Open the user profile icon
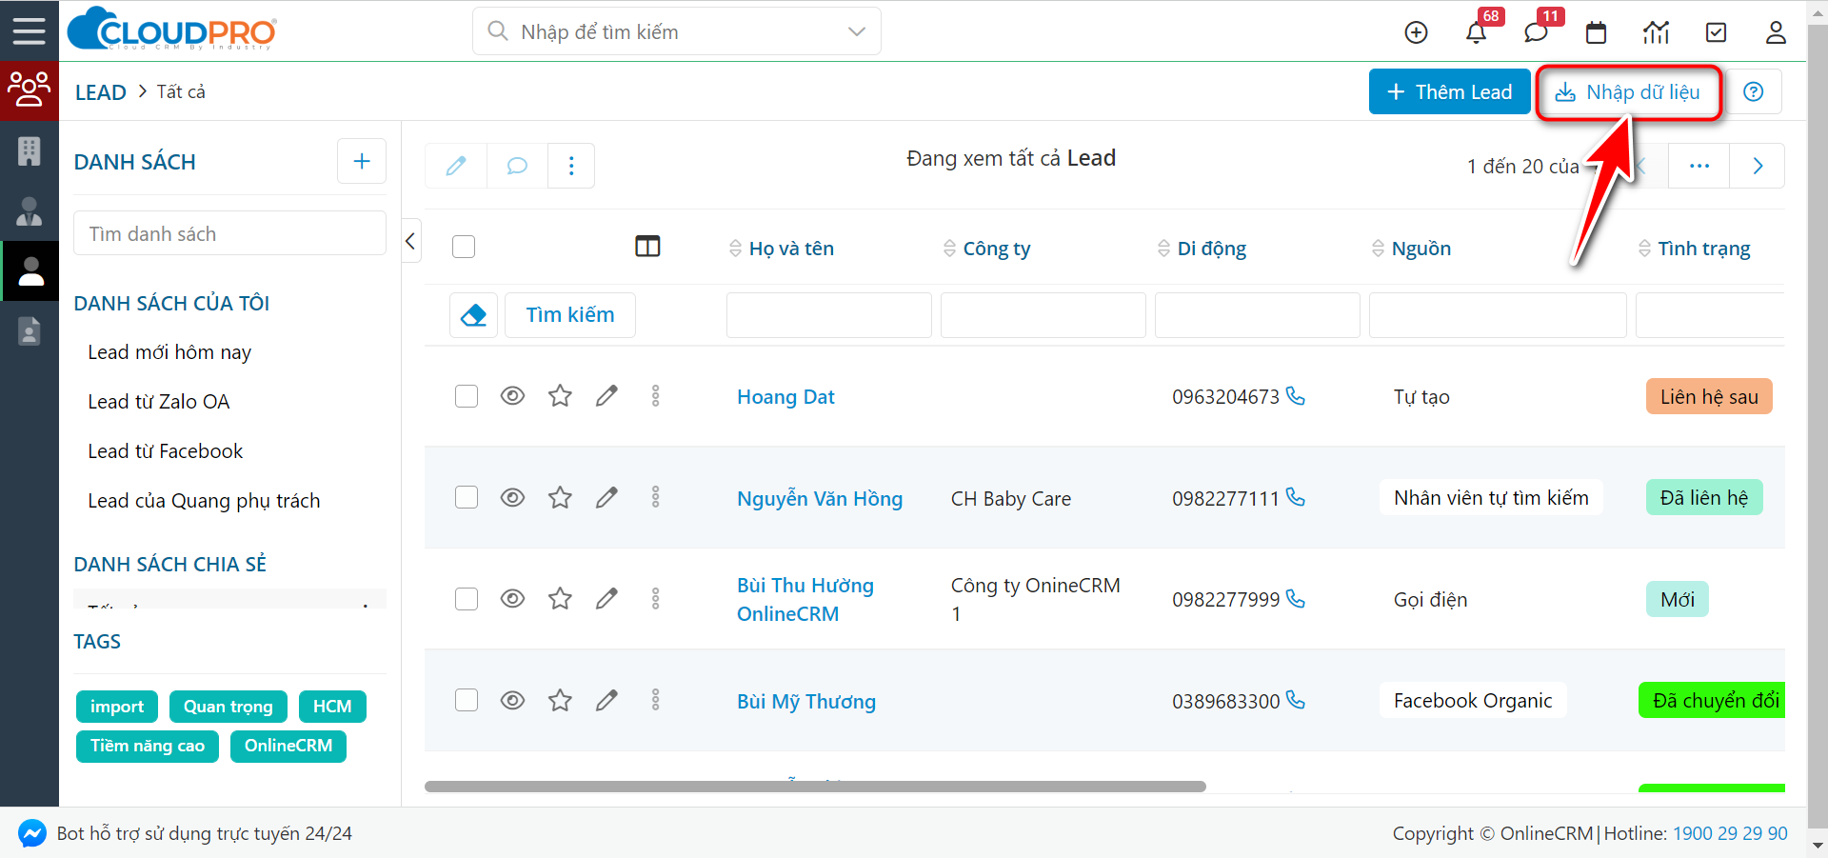This screenshot has height=858, width=1828. click(x=1776, y=32)
